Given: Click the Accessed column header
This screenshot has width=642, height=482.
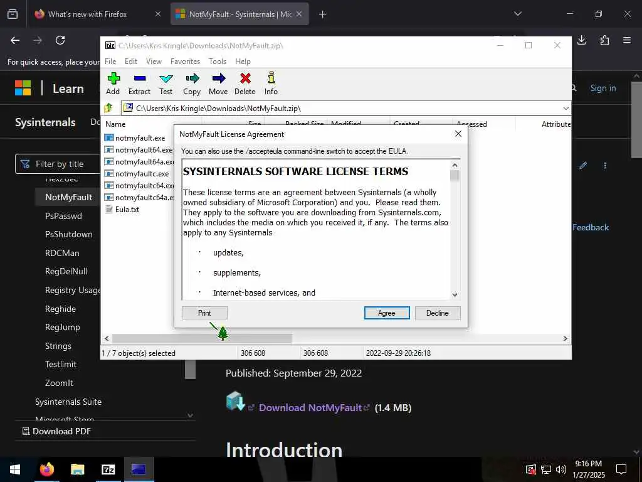Looking at the screenshot, I should pyautogui.click(x=472, y=124).
